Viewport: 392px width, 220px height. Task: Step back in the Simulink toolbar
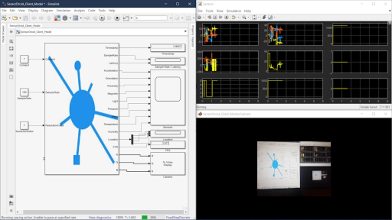pos(95,18)
